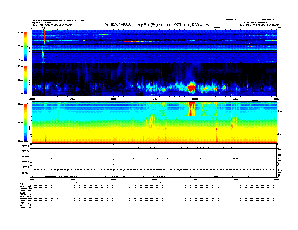Click the DOY = 276 text in title

tap(200, 25)
